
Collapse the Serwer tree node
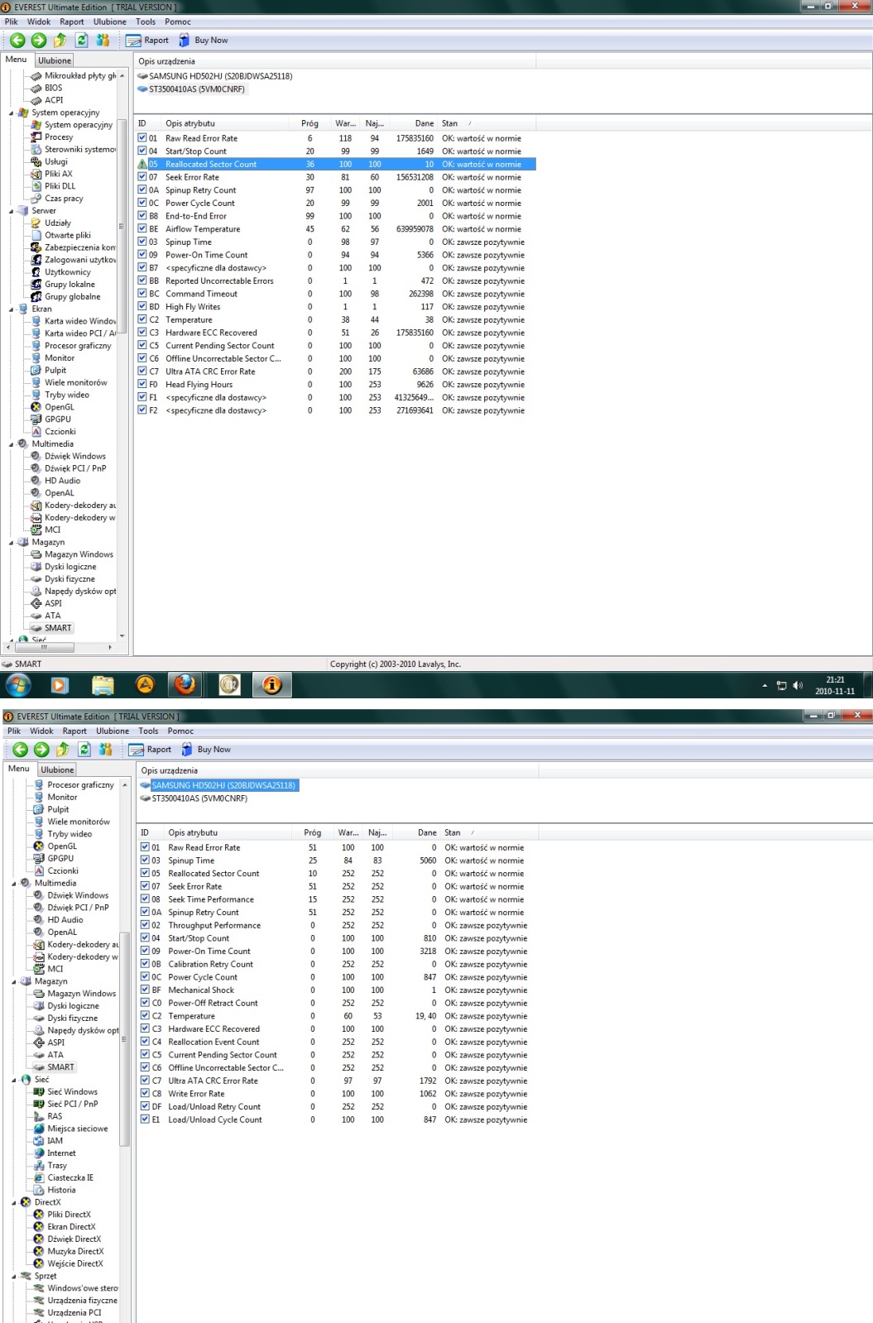click(x=12, y=211)
